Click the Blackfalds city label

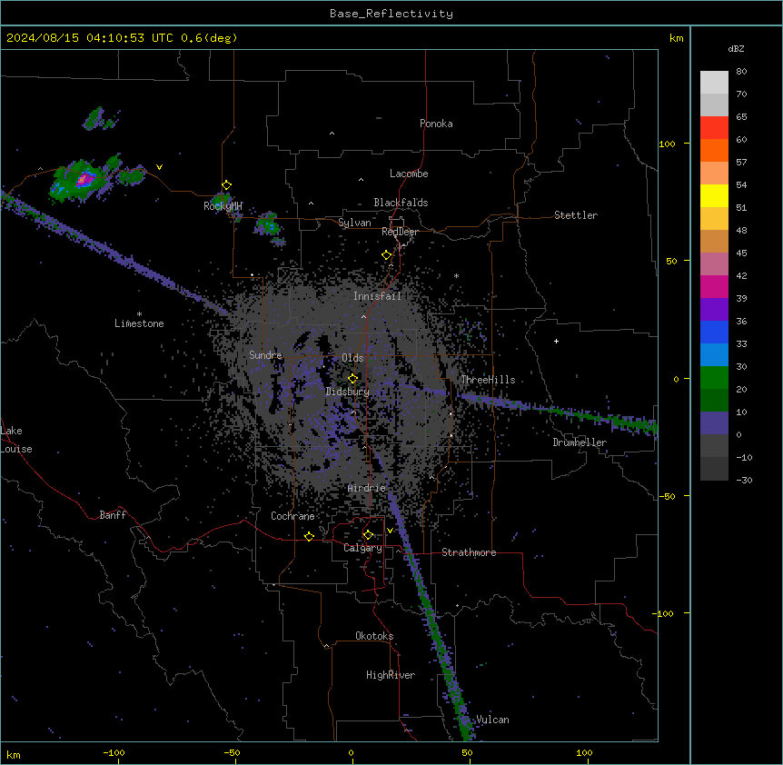point(401,203)
